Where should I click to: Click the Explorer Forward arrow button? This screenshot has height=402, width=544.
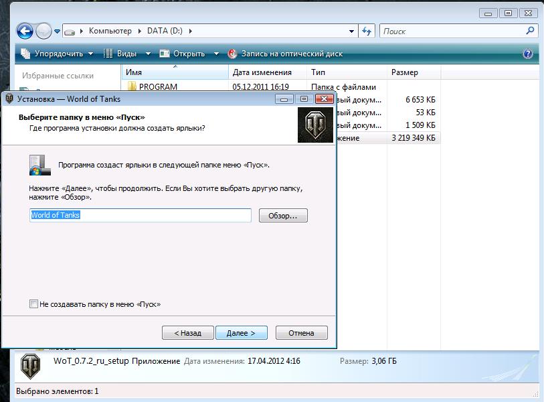click(43, 31)
